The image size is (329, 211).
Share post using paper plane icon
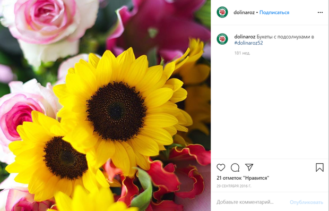pyautogui.click(x=249, y=167)
